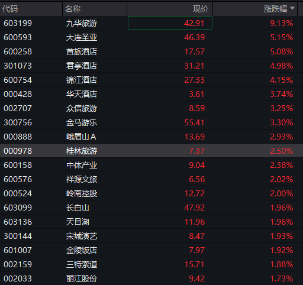Select stock code 600754
This screenshot has width=303, height=285.
18,80
